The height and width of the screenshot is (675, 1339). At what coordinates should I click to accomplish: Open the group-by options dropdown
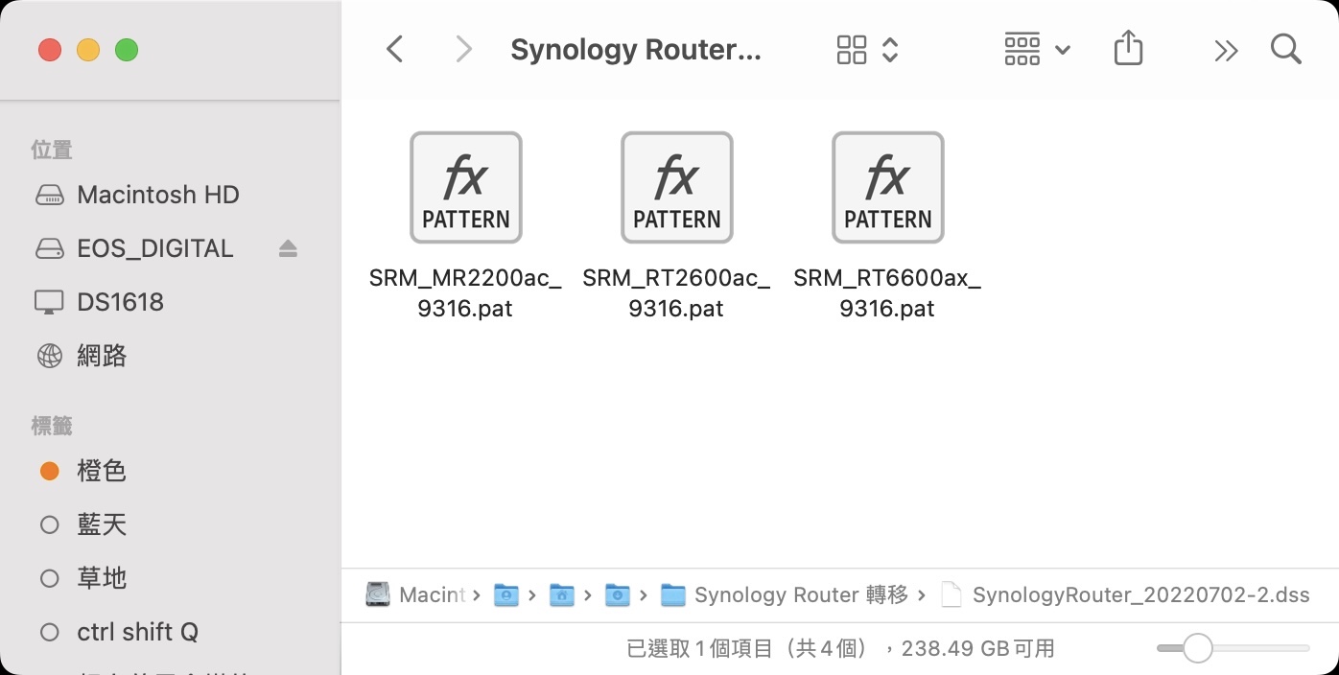[x=1036, y=50]
